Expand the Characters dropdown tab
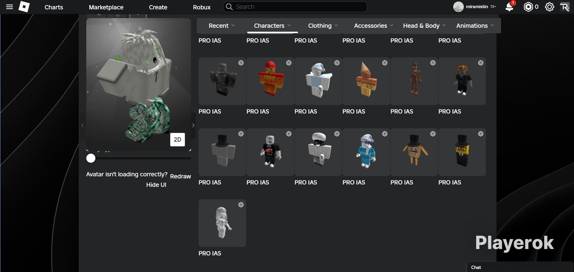 (272, 26)
